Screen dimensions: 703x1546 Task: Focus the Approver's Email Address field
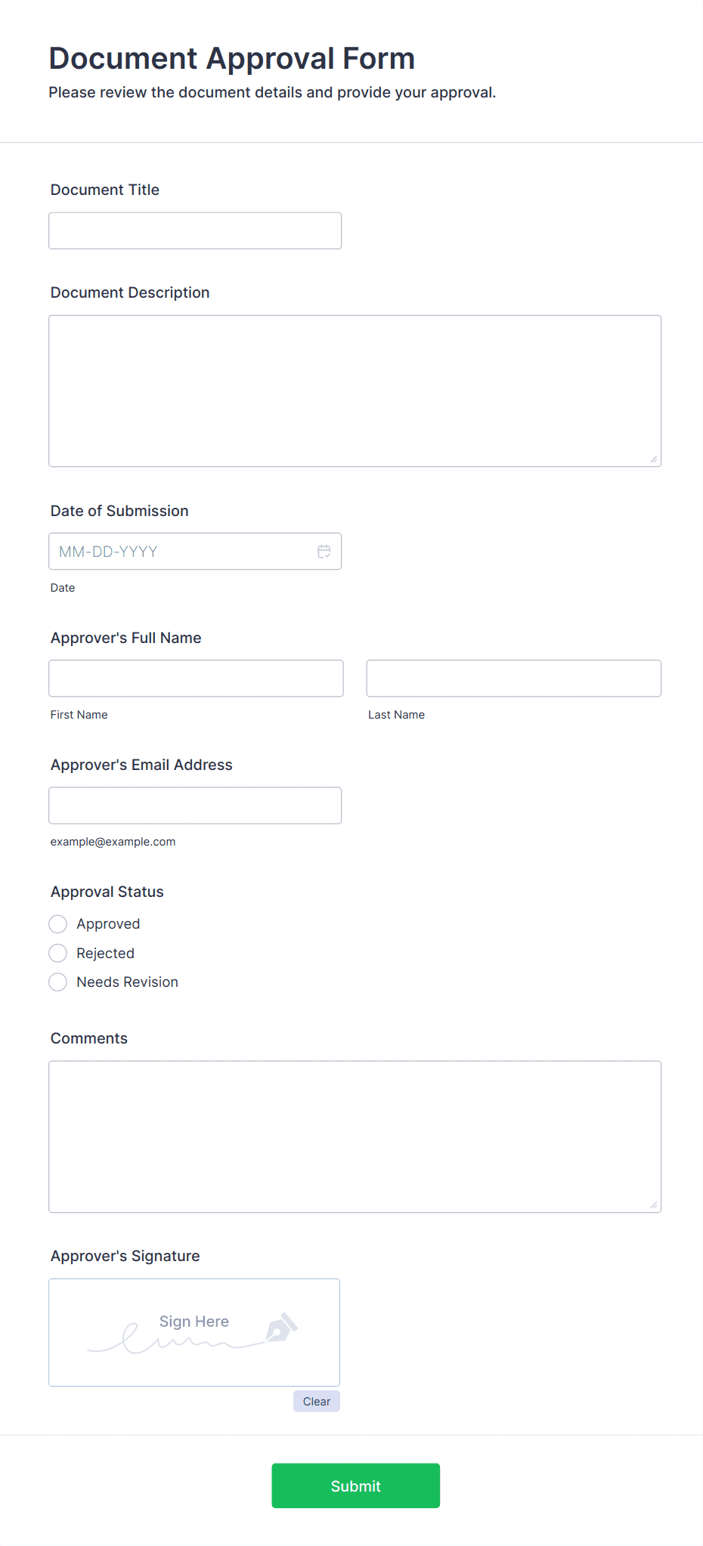[x=195, y=805]
